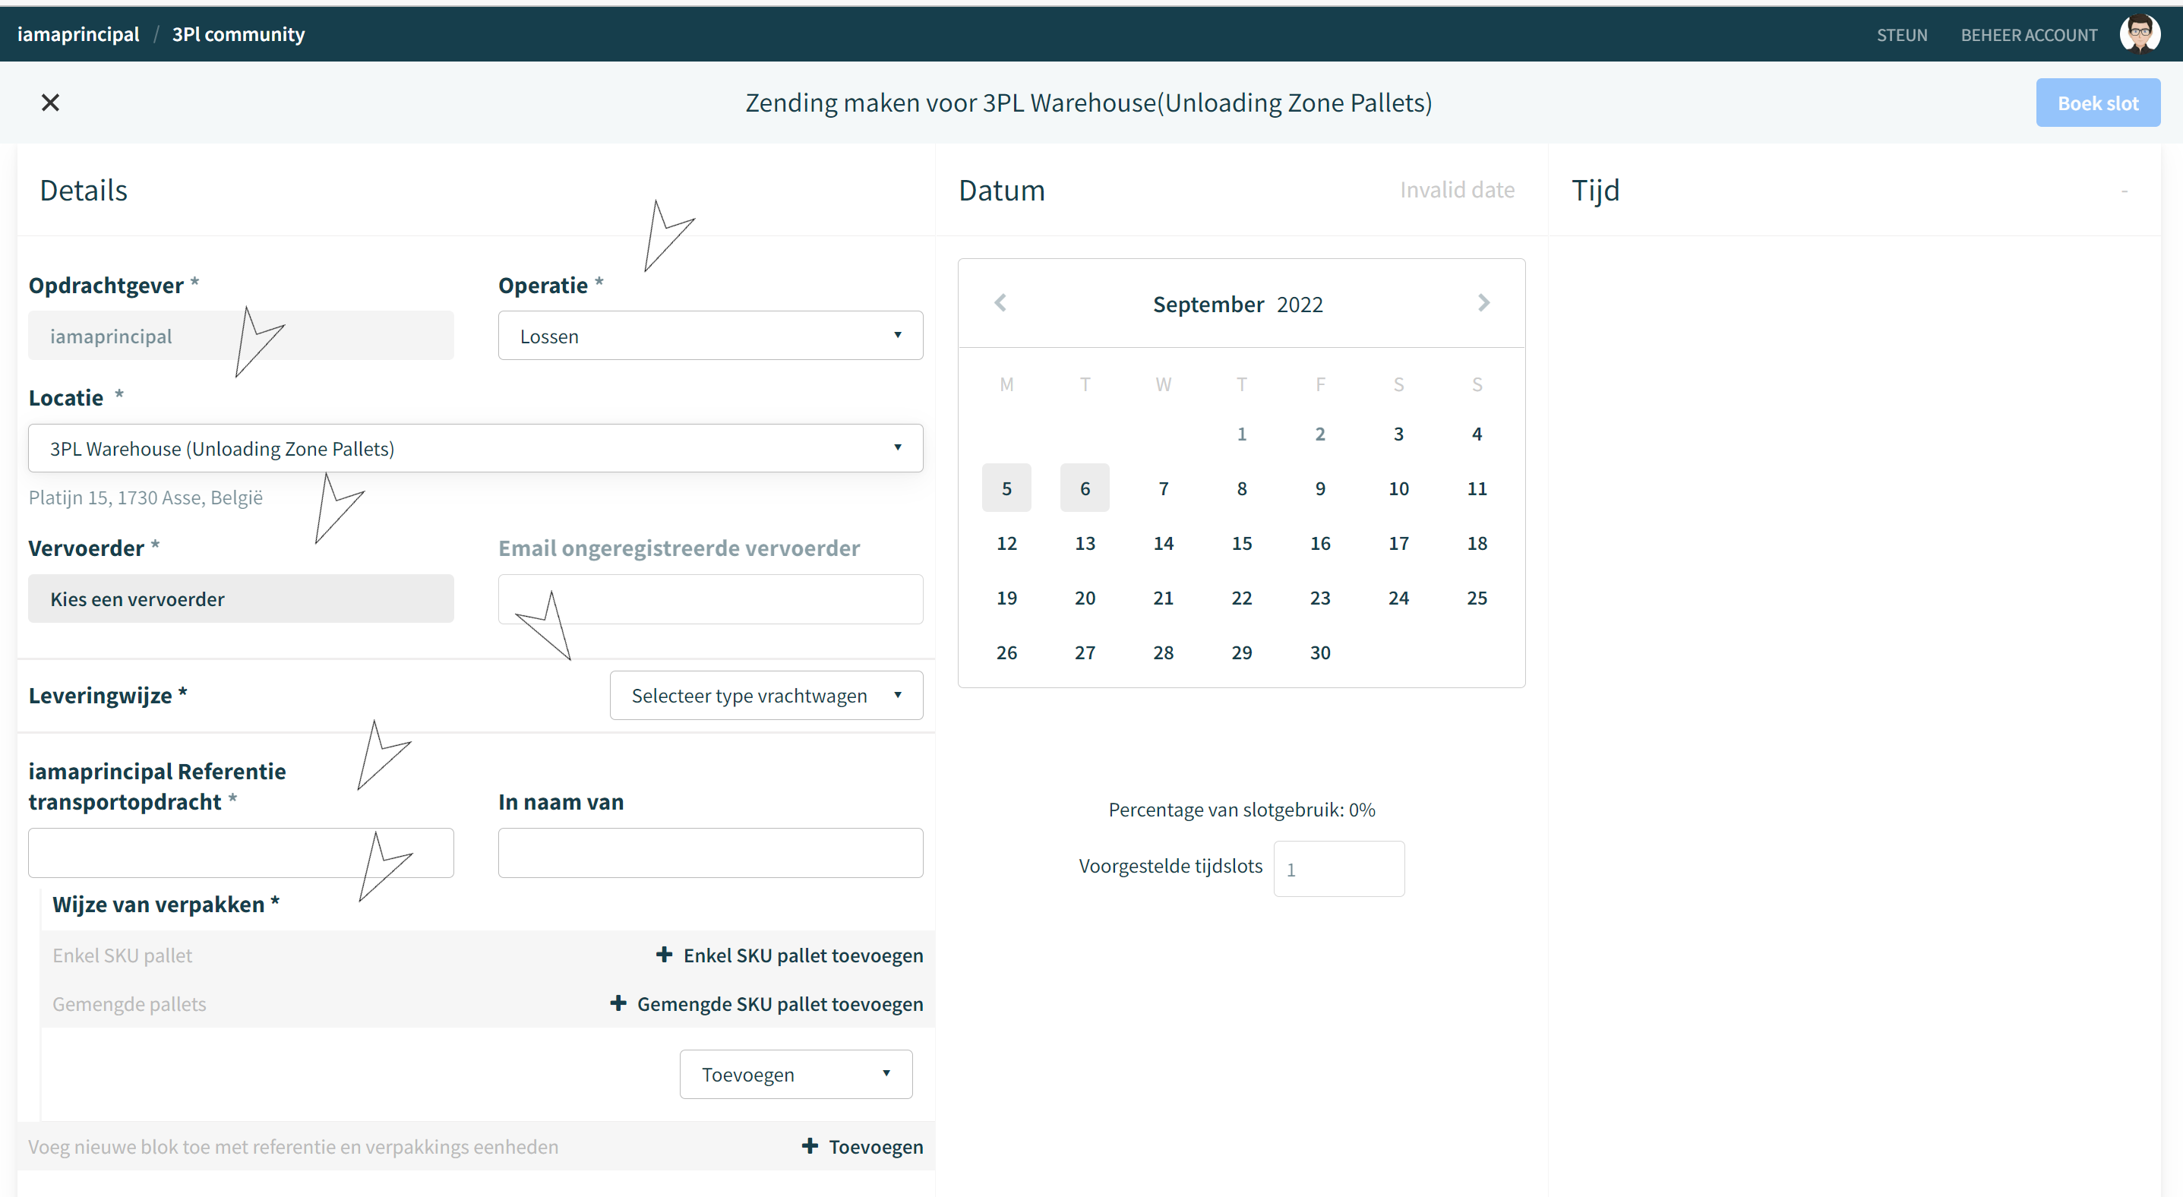Screen dimensions: 2183x1197
Task: Select September 16 in the calendar
Action: [1319, 543]
